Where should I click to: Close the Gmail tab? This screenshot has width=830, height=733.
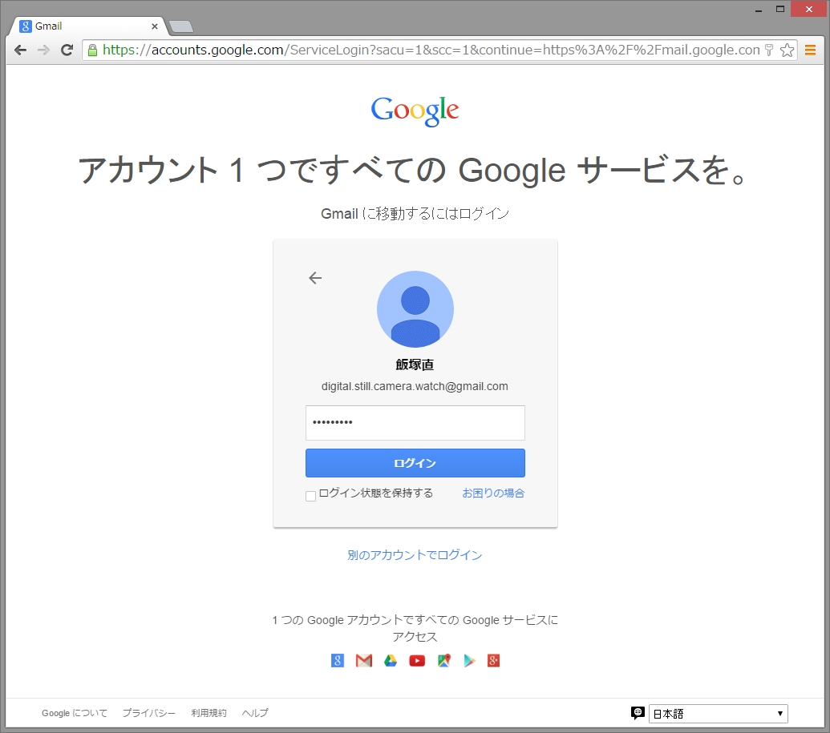tap(155, 26)
